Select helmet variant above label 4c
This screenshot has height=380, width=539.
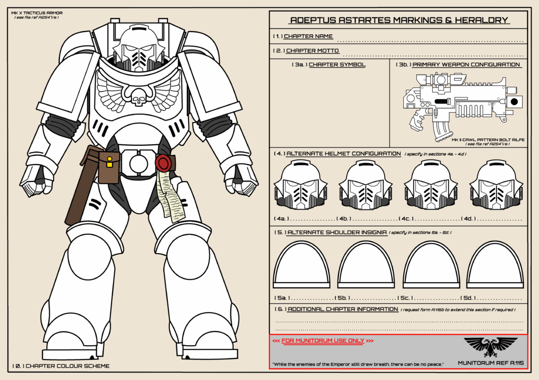click(x=431, y=185)
